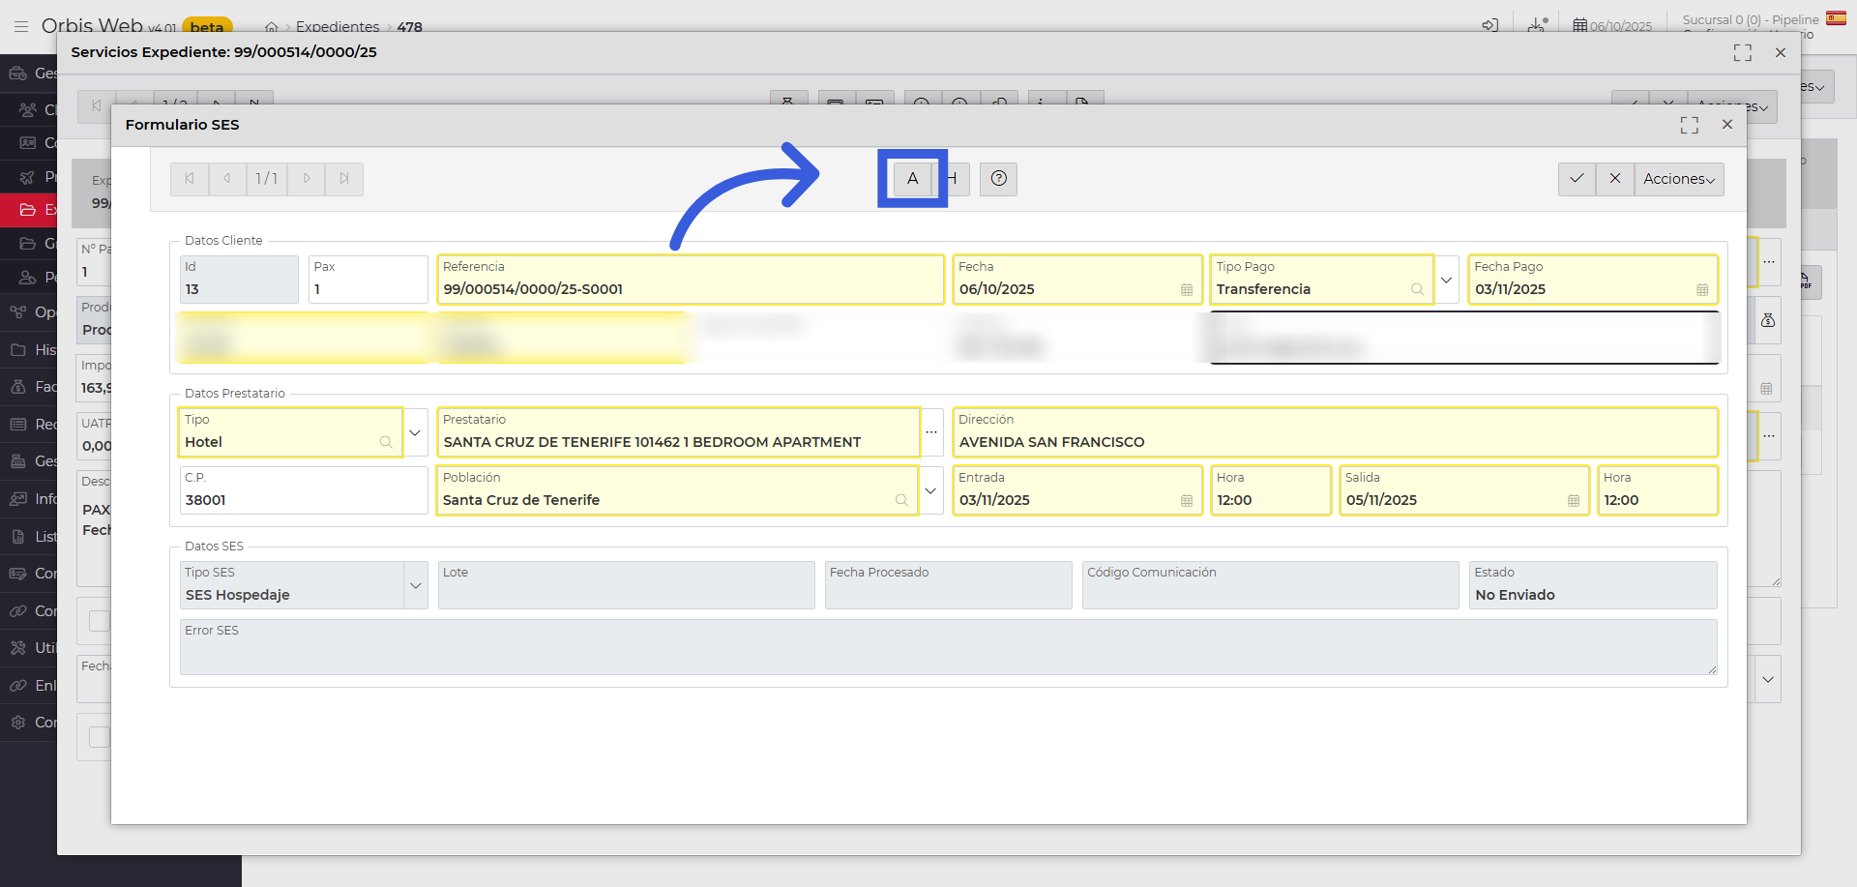Image resolution: width=1857 pixels, height=887 pixels.
Task: Click the help question mark icon
Action: (998, 179)
